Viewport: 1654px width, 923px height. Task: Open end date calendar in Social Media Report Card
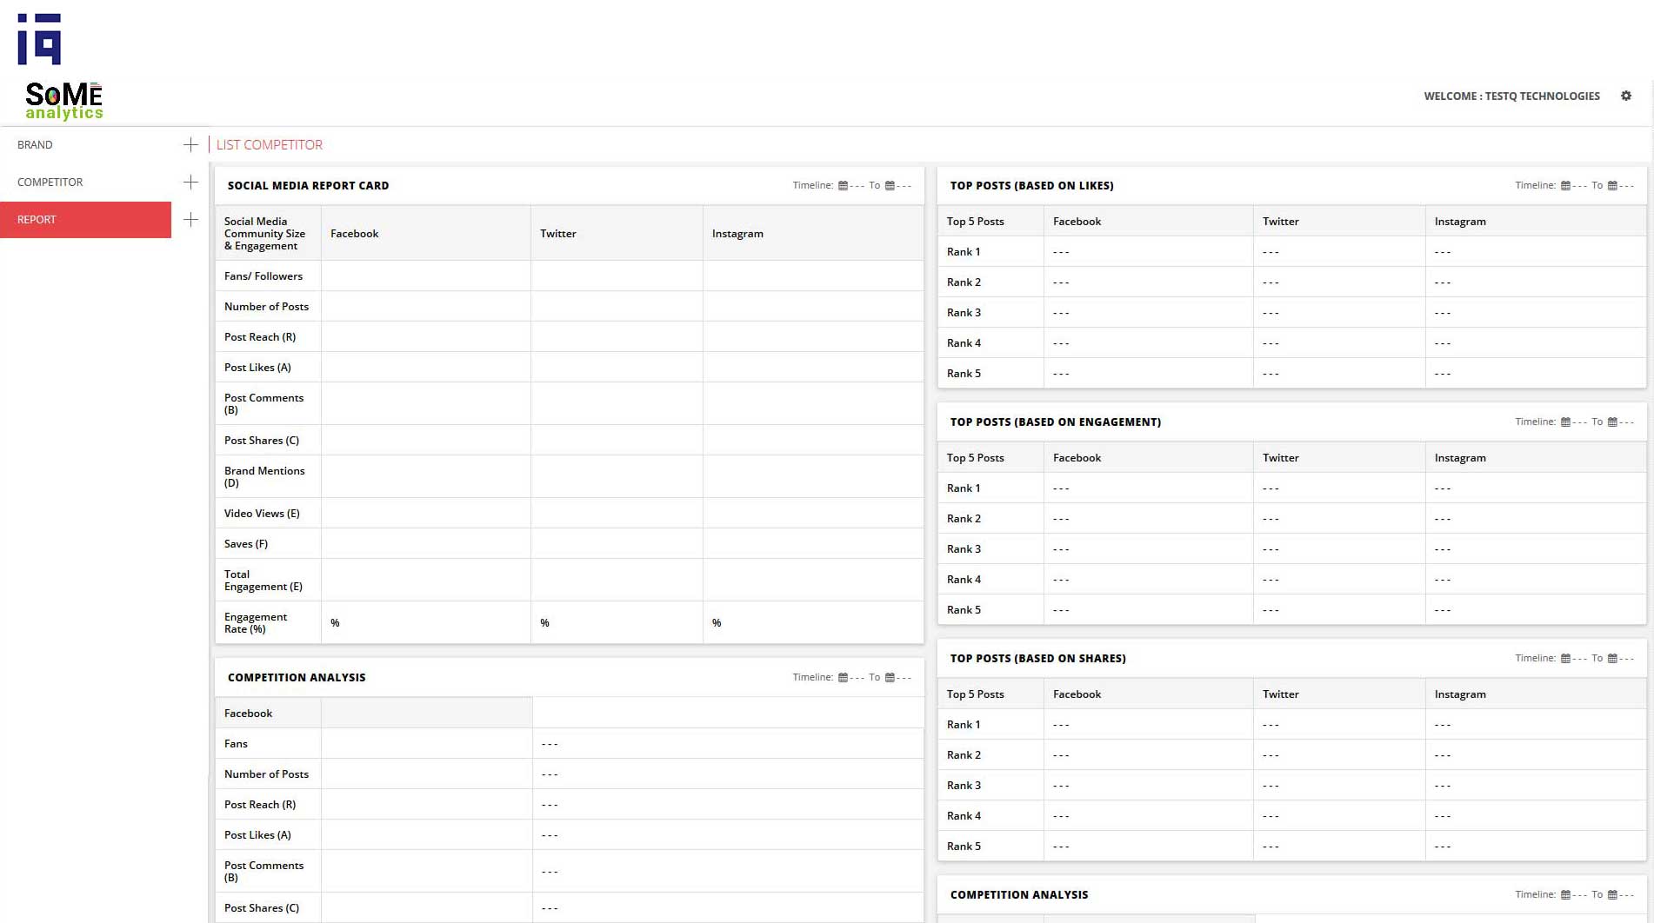(x=890, y=185)
